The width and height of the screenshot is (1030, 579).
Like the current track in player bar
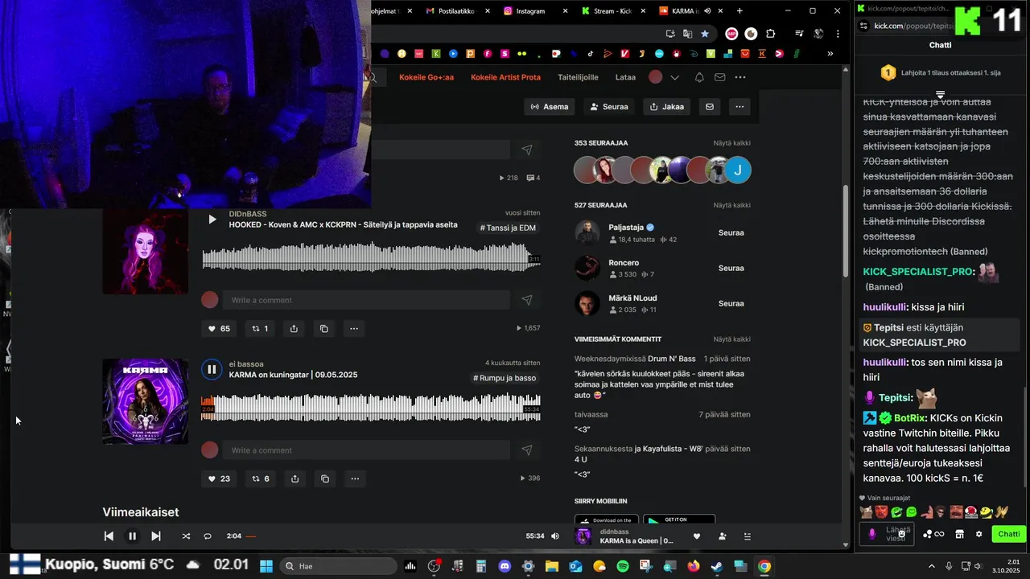[x=697, y=536]
